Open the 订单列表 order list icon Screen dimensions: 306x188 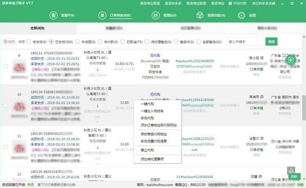pyautogui.click(x=102, y=15)
